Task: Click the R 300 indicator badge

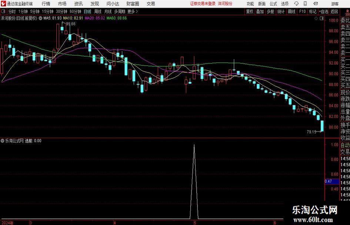Action: [347, 13]
